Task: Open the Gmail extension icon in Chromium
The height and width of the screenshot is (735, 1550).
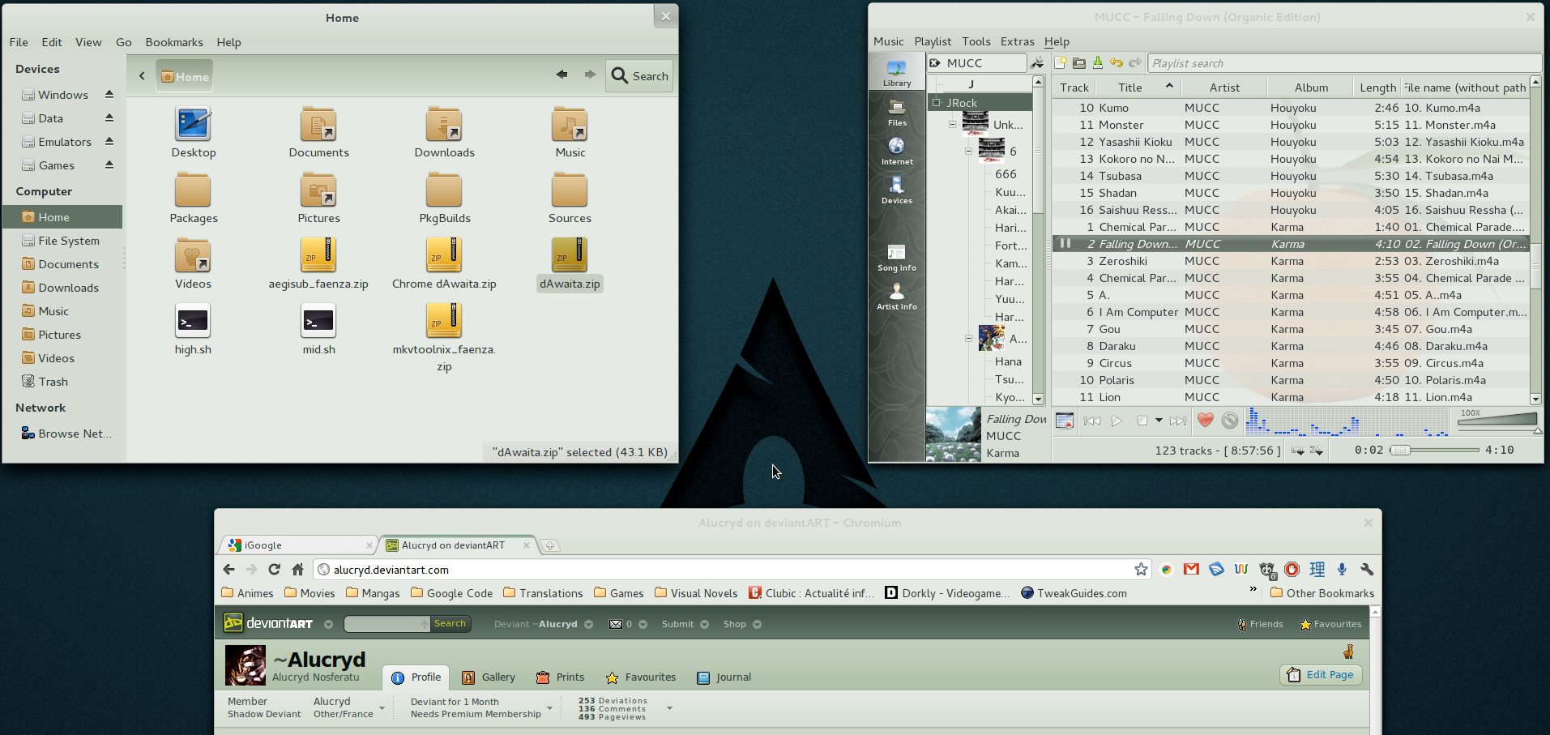Action: click(1191, 570)
